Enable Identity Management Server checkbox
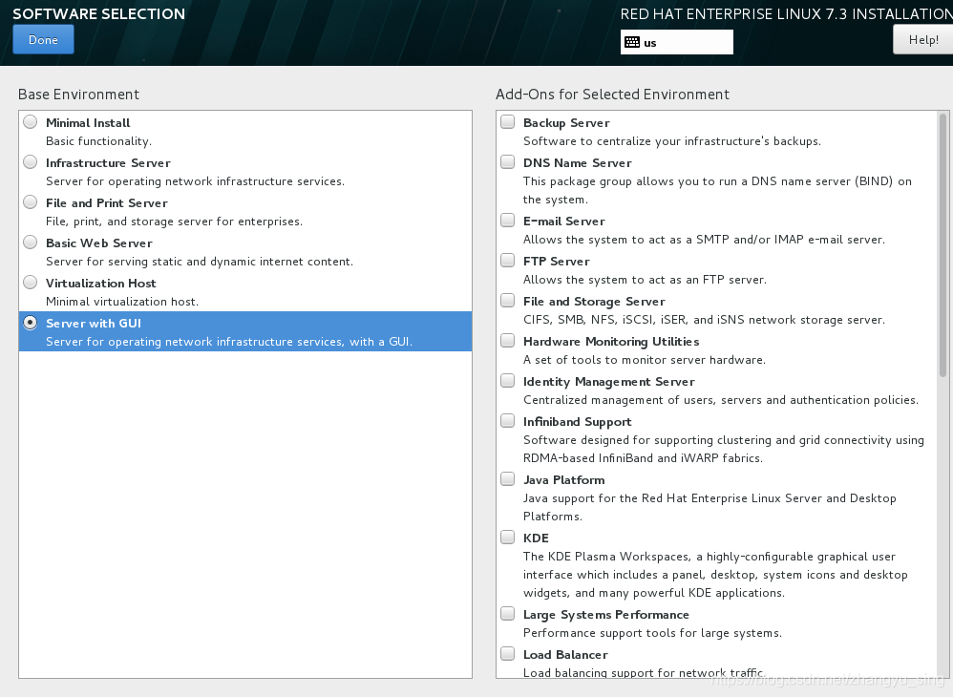The height and width of the screenshot is (697, 953). click(x=507, y=381)
